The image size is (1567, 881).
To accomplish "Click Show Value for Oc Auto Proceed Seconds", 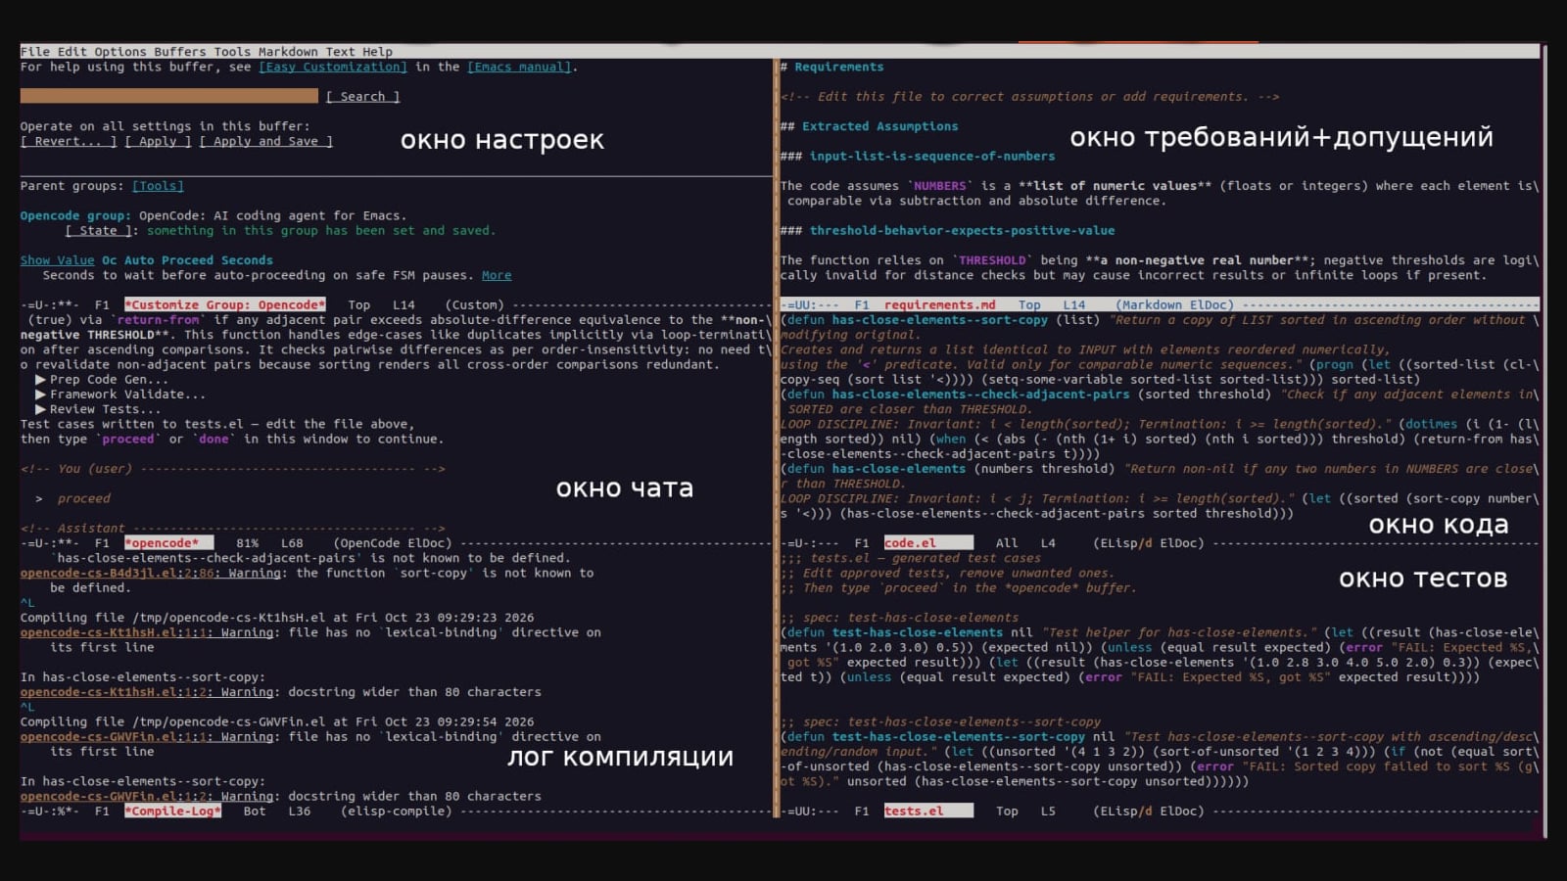I will (x=58, y=260).
